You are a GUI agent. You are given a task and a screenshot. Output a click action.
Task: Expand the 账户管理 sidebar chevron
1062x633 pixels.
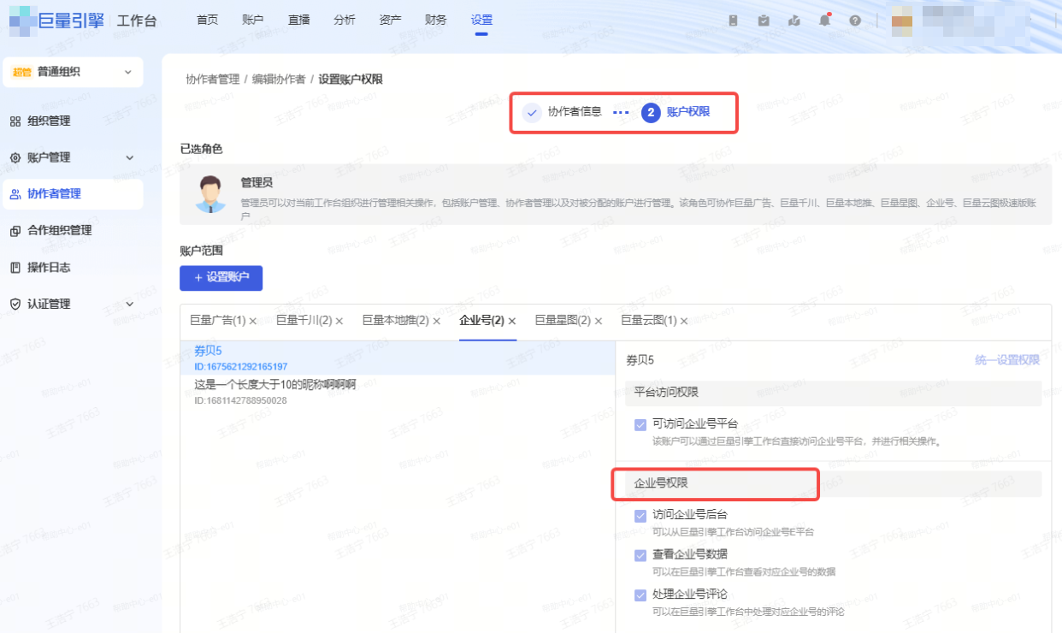point(130,157)
